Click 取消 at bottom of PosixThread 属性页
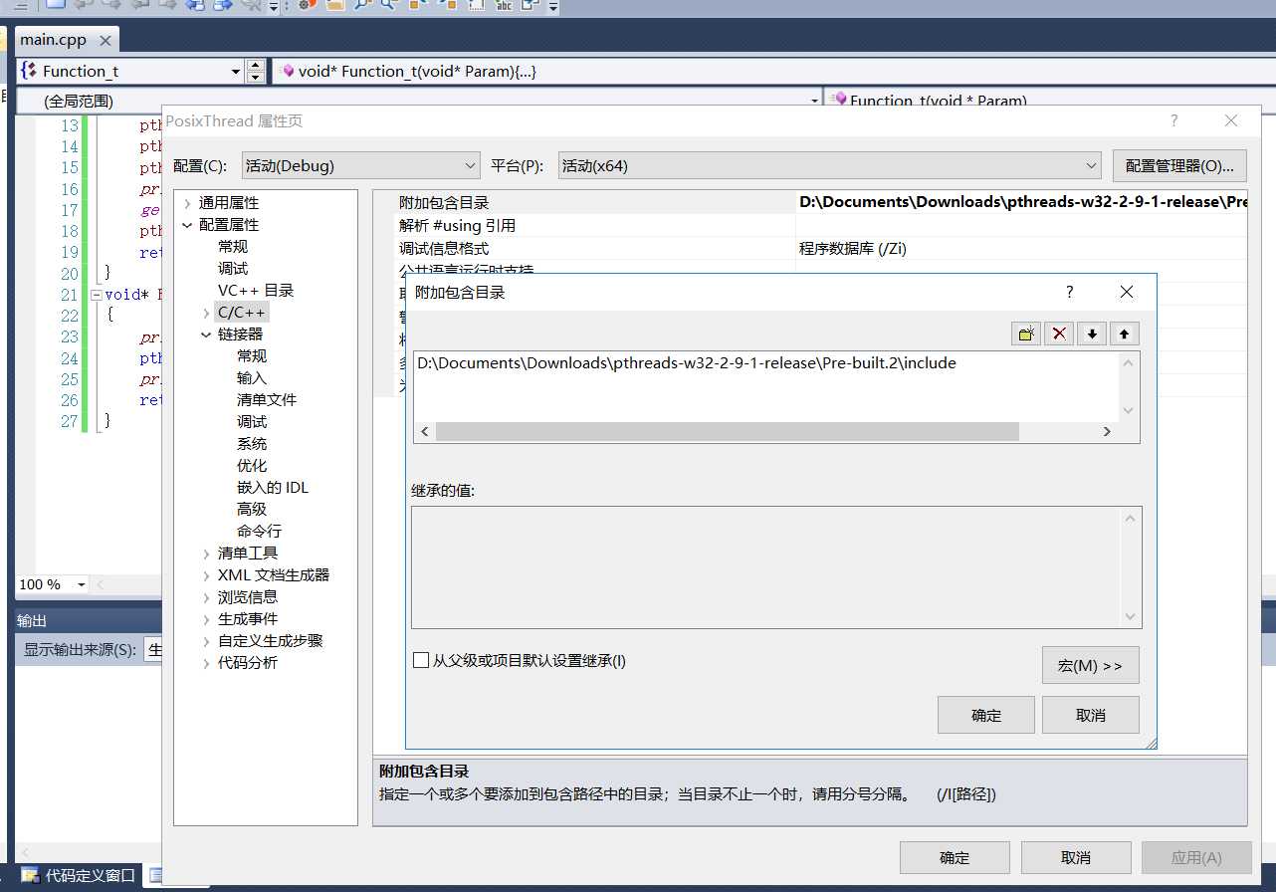 1076,857
